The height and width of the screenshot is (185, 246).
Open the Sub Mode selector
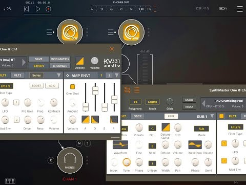(201, 128)
